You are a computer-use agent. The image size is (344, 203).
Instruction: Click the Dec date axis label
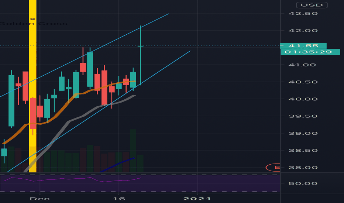pos(40,199)
